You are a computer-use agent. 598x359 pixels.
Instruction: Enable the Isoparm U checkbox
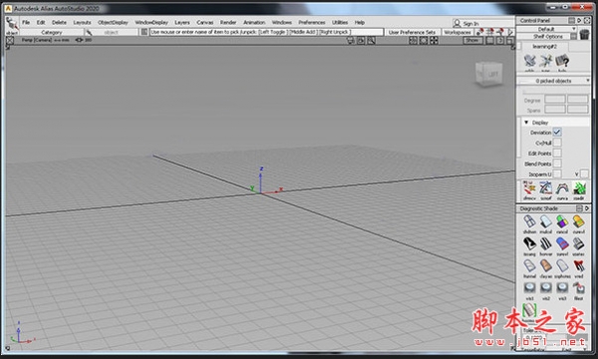pos(557,174)
